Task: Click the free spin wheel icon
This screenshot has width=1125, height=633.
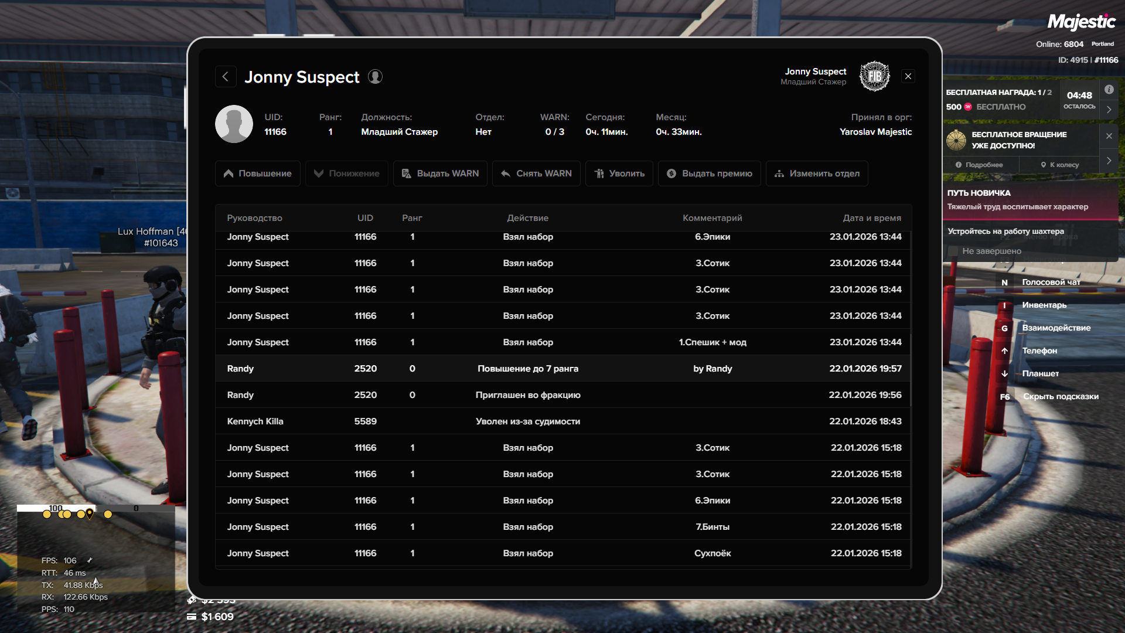Action: click(956, 140)
